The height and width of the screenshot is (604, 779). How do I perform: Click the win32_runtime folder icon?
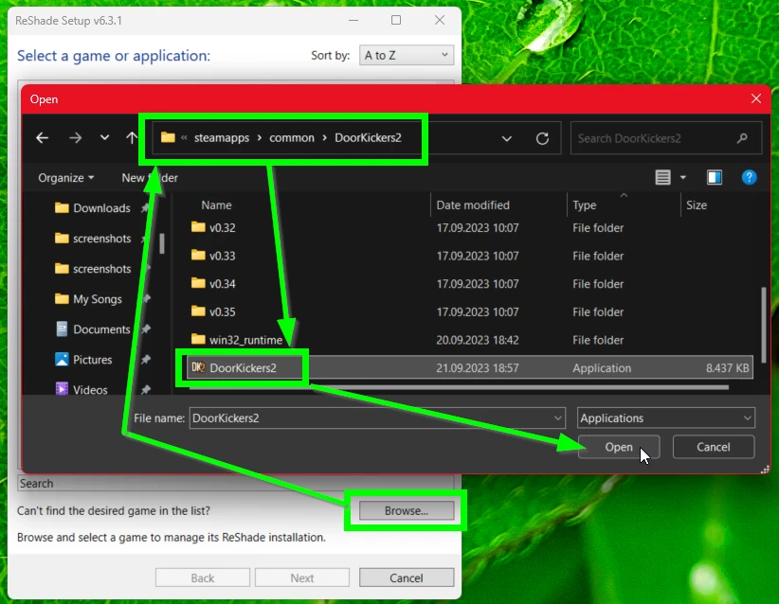[198, 339]
